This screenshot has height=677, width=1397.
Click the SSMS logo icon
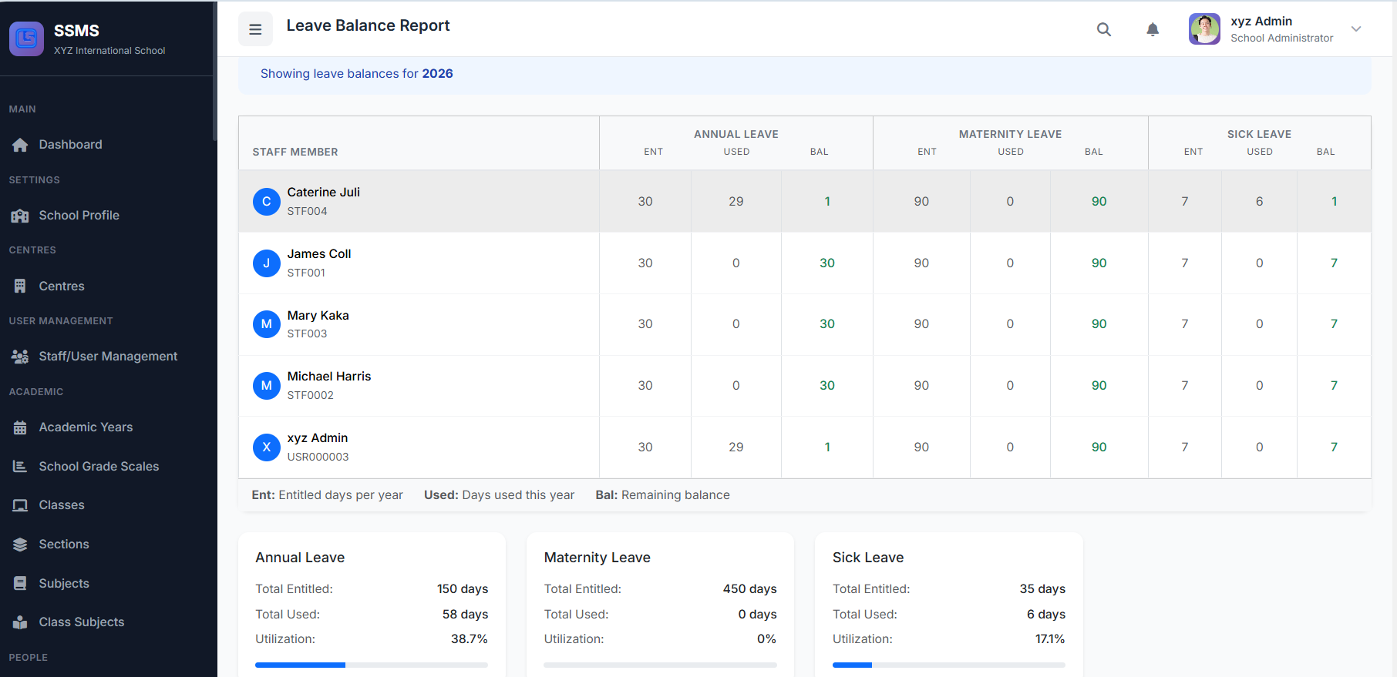26,39
